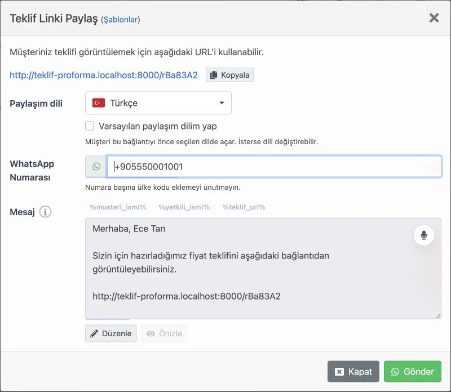Click the 'WhatsApp Numarası' field label
Screen dimensions: 451x392
(32, 171)
